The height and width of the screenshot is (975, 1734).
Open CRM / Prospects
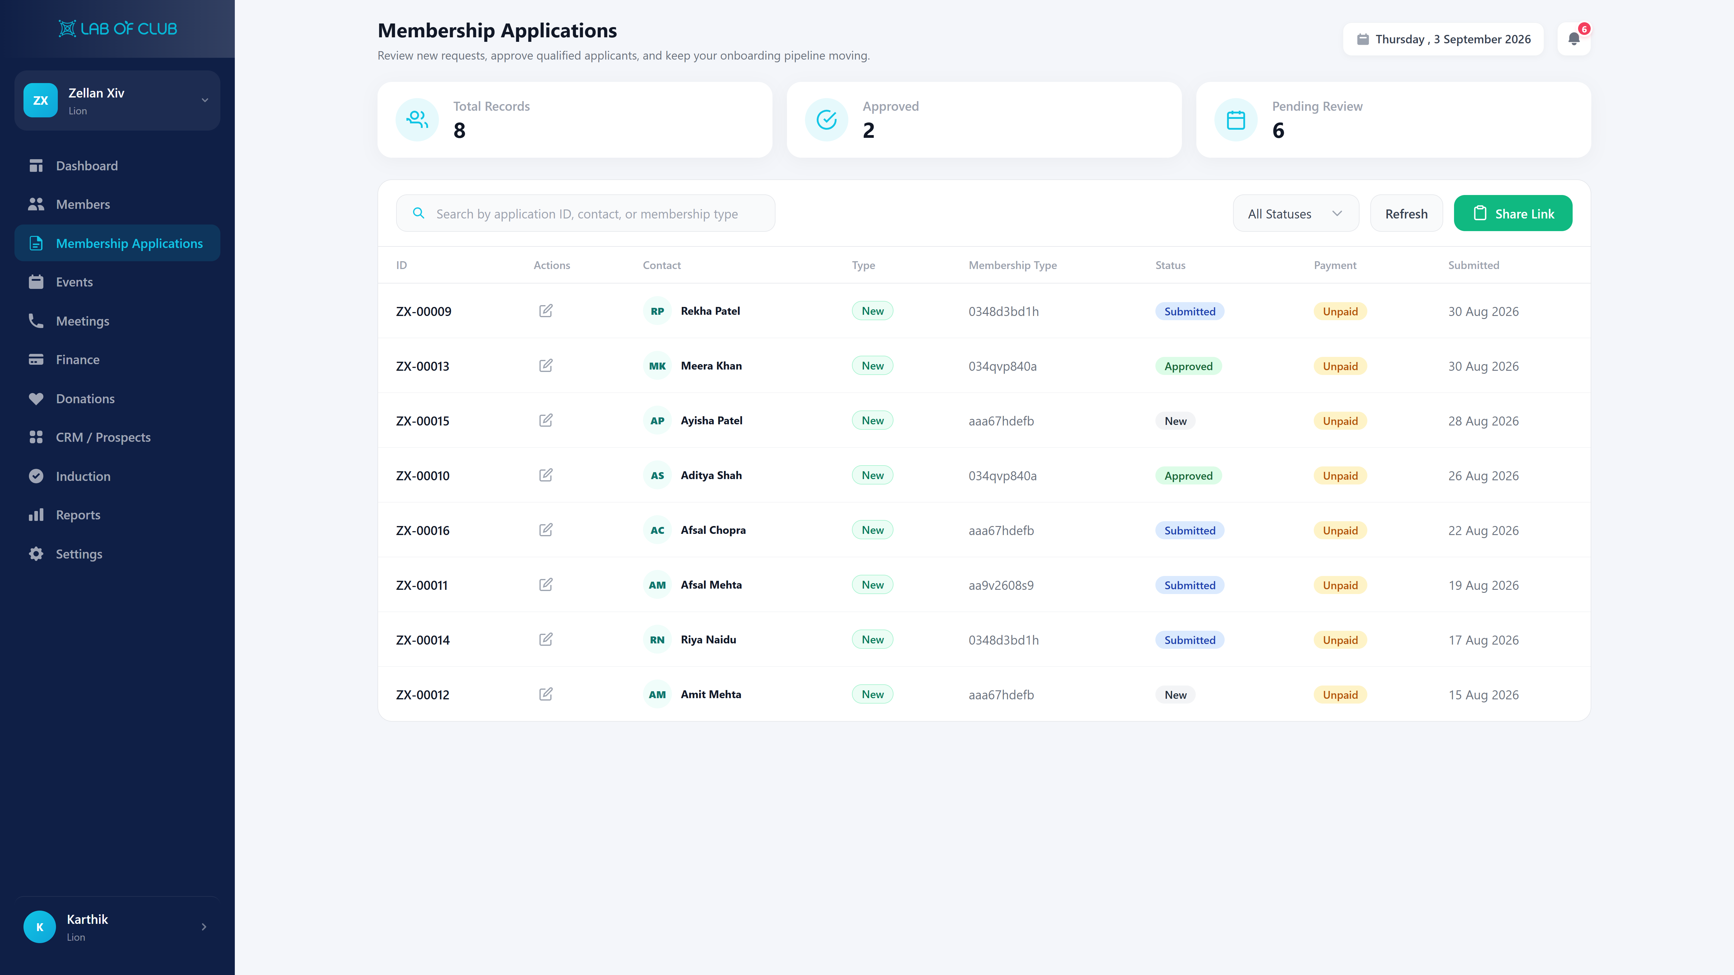click(117, 437)
